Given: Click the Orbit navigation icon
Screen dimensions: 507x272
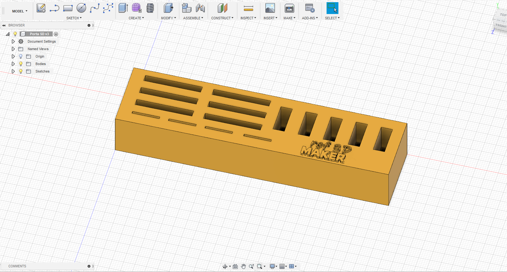Looking at the screenshot, I should (x=225, y=266).
